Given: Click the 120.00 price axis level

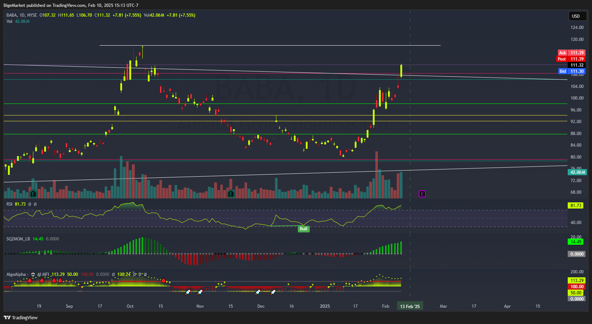Looking at the screenshot, I should pos(577,39).
